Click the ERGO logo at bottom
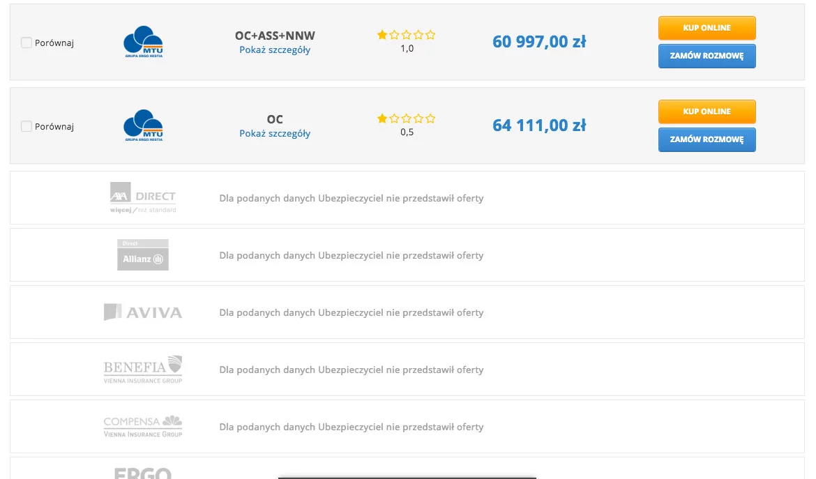This screenshot has width=816, height=479. pyautogui.click(x=143, y=473)
